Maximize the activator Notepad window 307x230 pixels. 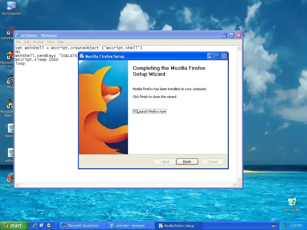point(231,35)
